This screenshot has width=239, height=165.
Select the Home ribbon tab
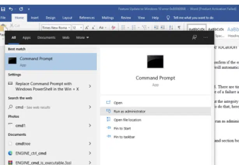point(19,18)
